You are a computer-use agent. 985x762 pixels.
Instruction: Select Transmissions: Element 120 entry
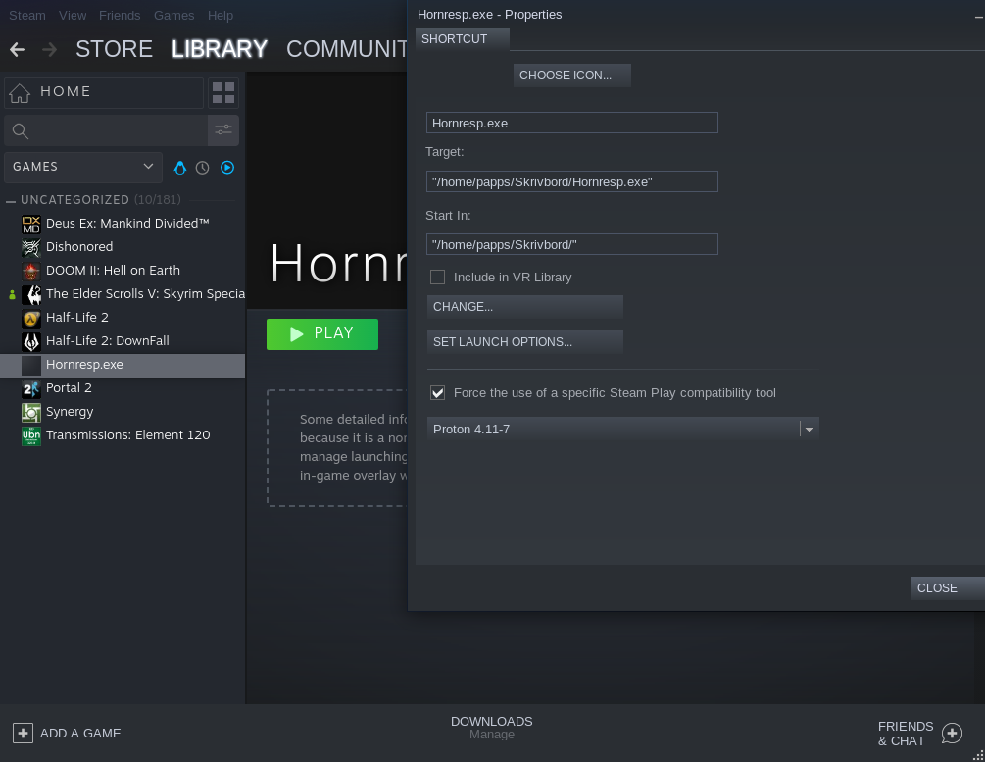(x=128, y=435)
